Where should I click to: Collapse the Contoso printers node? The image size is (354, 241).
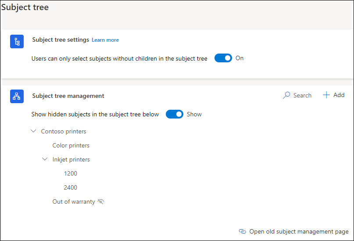coord(33,131)
